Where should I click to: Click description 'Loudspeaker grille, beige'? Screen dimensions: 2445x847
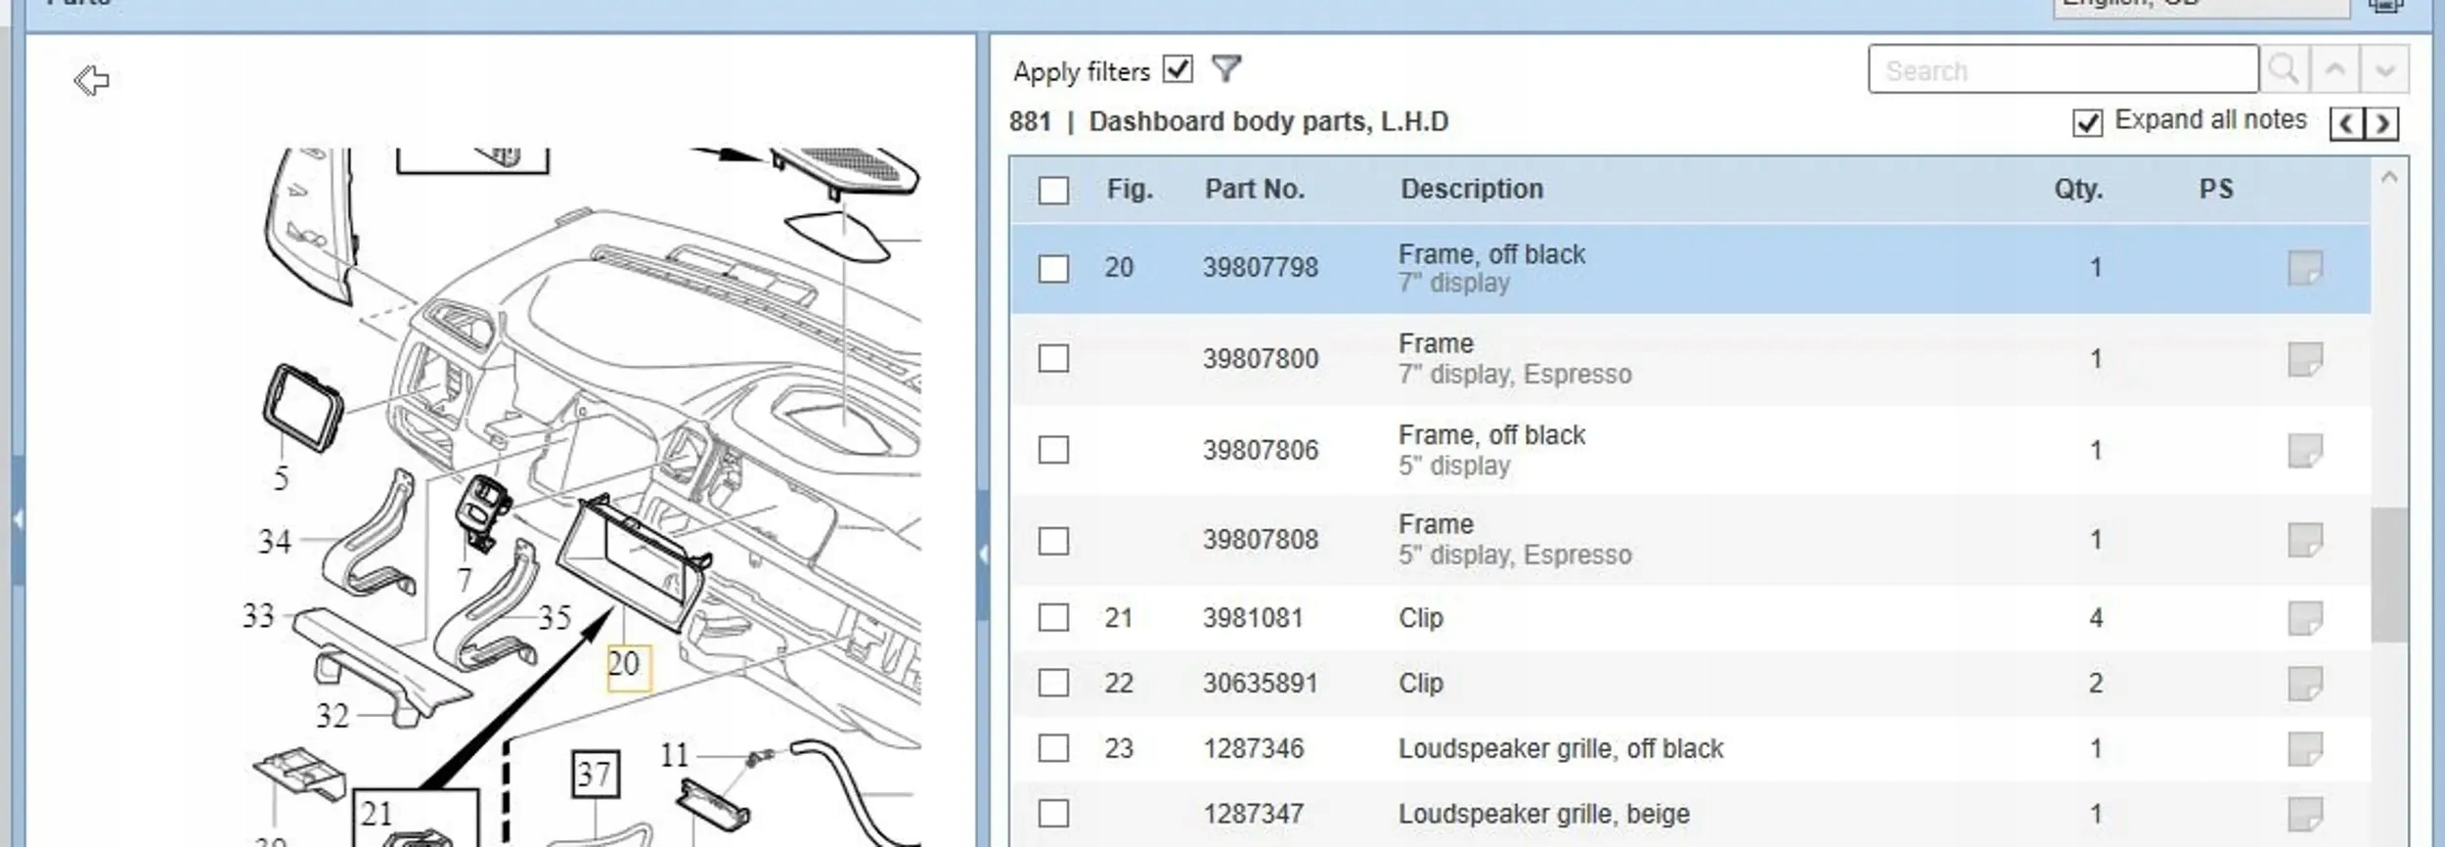[x=1544, y=814]
